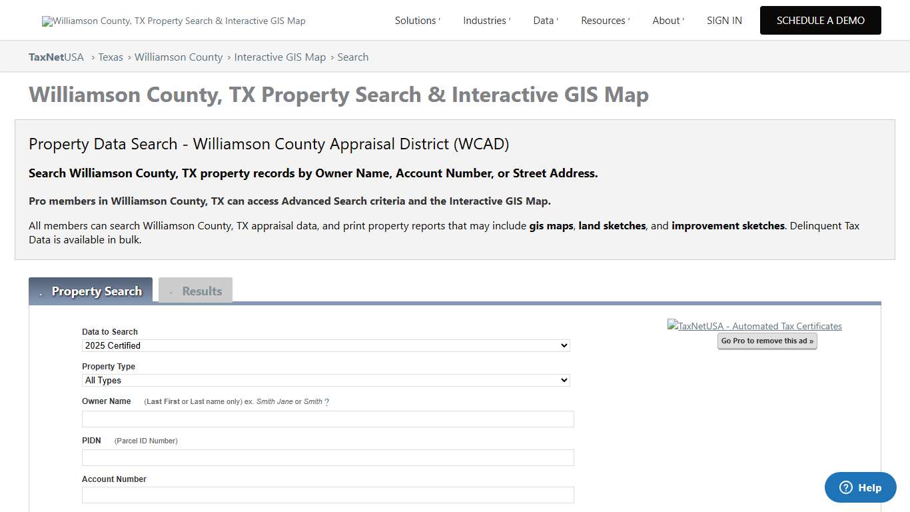Click the TaxNetUSA Automated Tax Certificates ad
This screenshot has height=512, width=910.
pyautogui.click(x=754, y=326)
